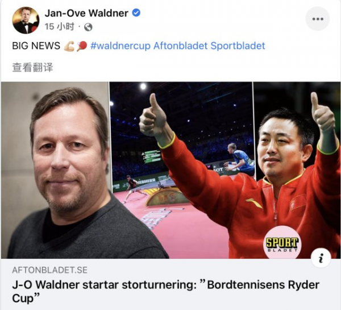Image resolution: width=341 pixels, height=310 pixels.
Task: Open the left portrait photo of the preview
Action: click(55, 170)
